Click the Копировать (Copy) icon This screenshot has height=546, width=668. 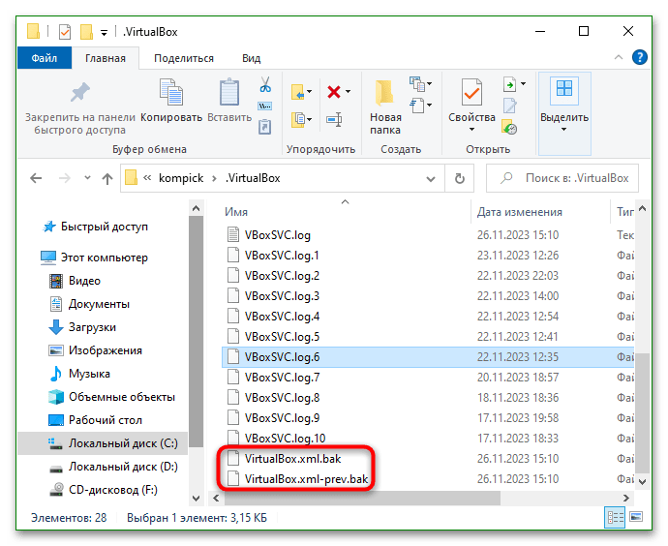click(171, 92)
